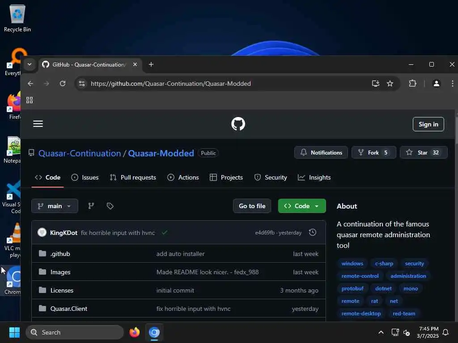Click the taskbar Search box

click(75, 332)
